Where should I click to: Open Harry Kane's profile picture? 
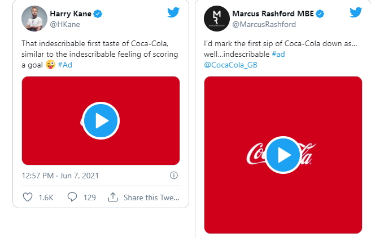point(33,19)
